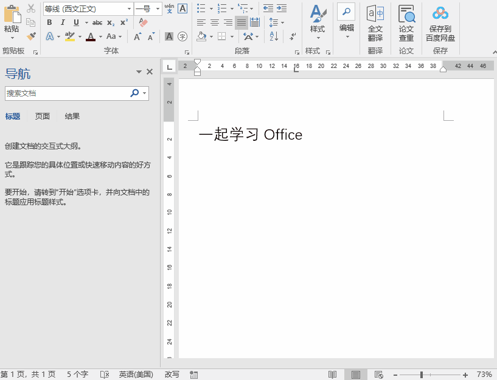Toggle Bold formatting

click(x=49, y=22)
